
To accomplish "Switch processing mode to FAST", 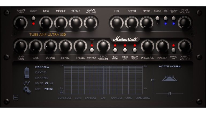I will coord(38,89).
